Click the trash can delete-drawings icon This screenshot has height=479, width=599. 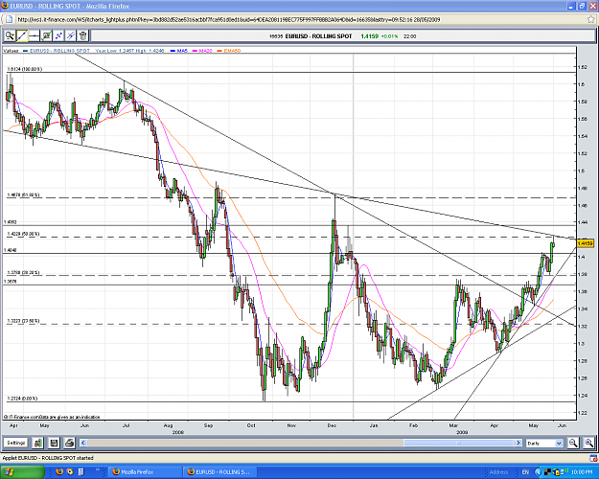tap(82, 35)
